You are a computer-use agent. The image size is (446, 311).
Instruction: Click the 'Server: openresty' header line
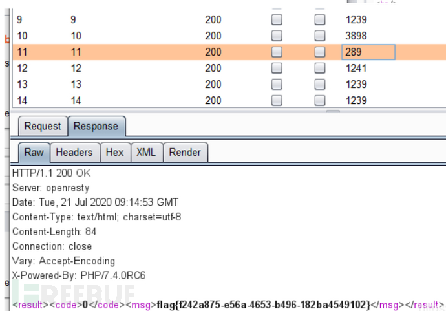point(51,188)
